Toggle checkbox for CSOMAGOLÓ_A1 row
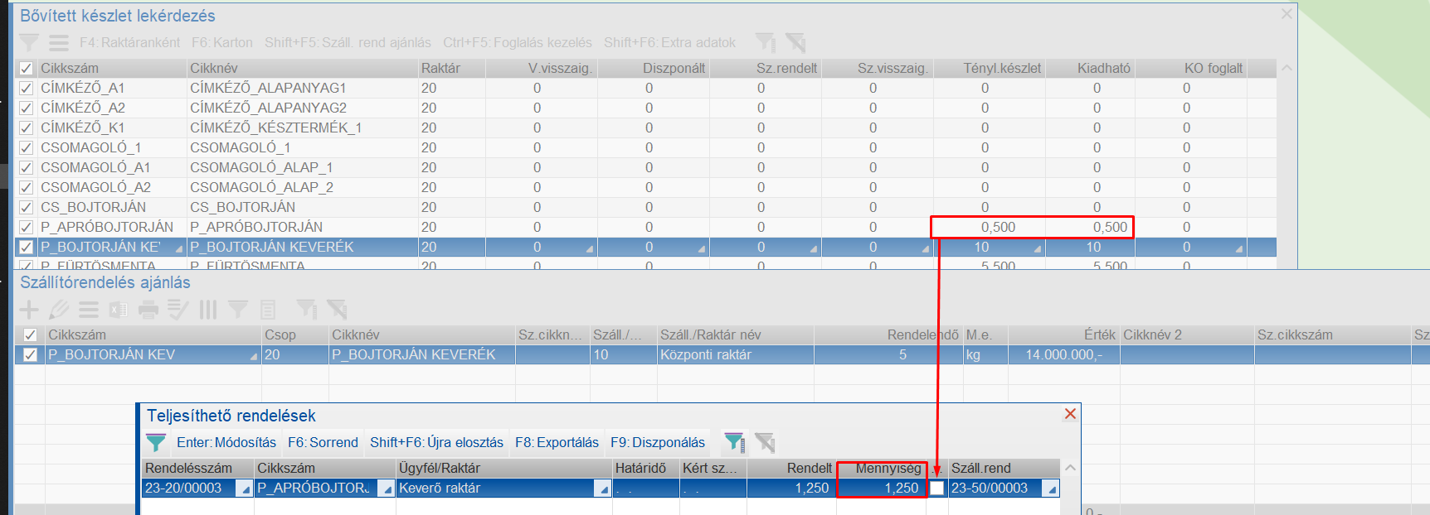Image resolution: width=1430 pixels, height=515 pixels. pyautogui.click(x=26, y=167)
